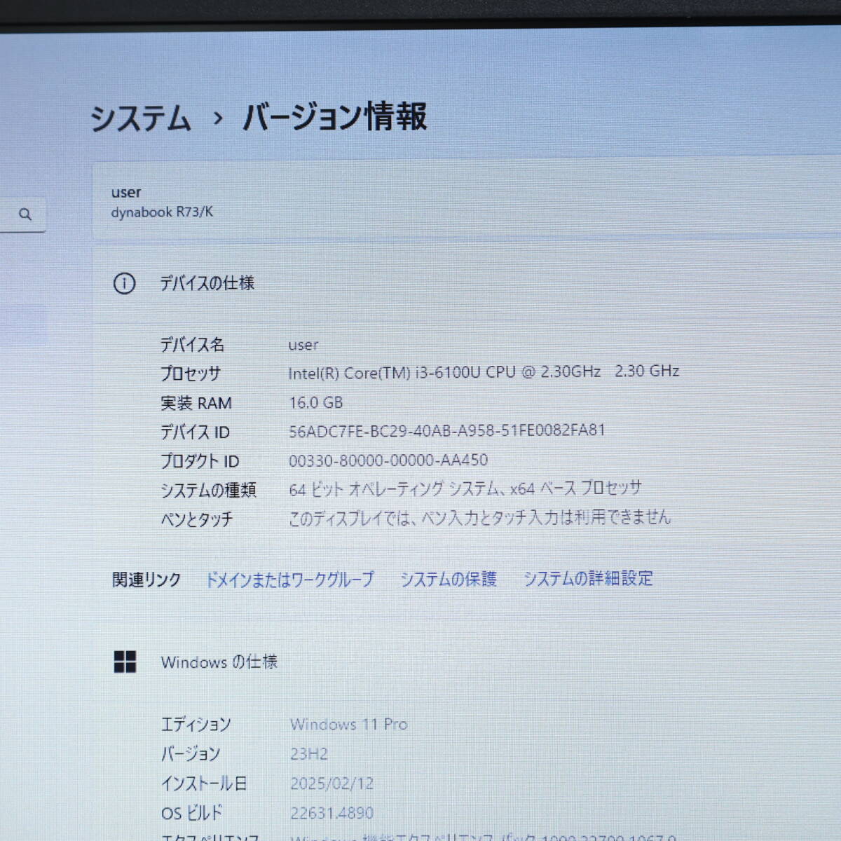Click the search magnifier icon

(x=25, y=214)
